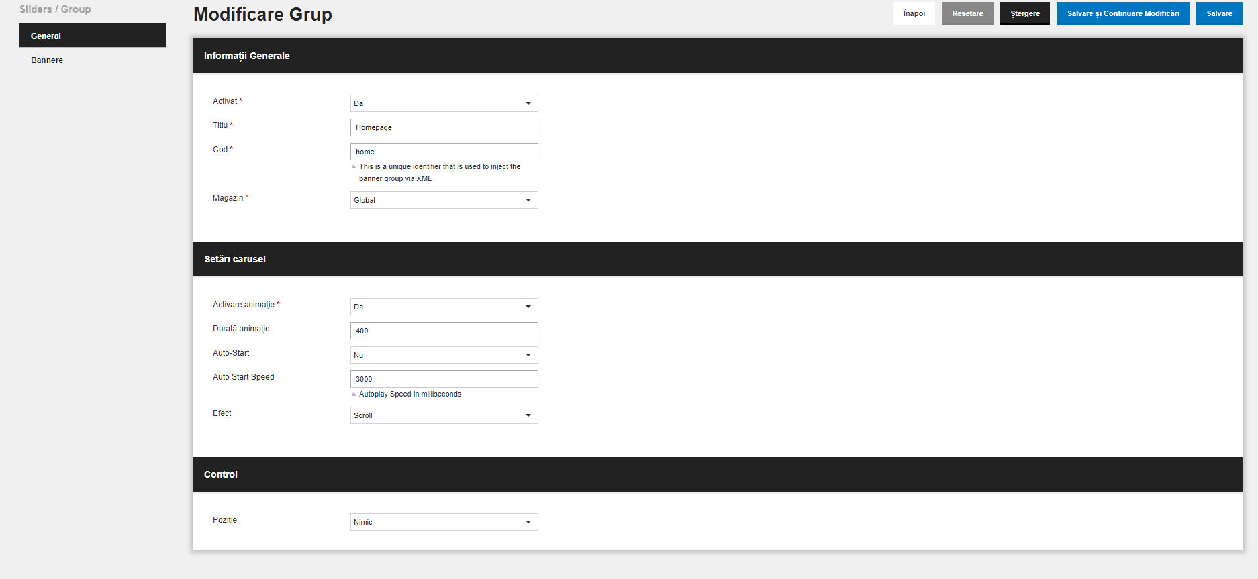Image resolution: width=1258 pixels, height=579 pixels.
Task: Open the Activat dropdown
Action: coord(444,103)
